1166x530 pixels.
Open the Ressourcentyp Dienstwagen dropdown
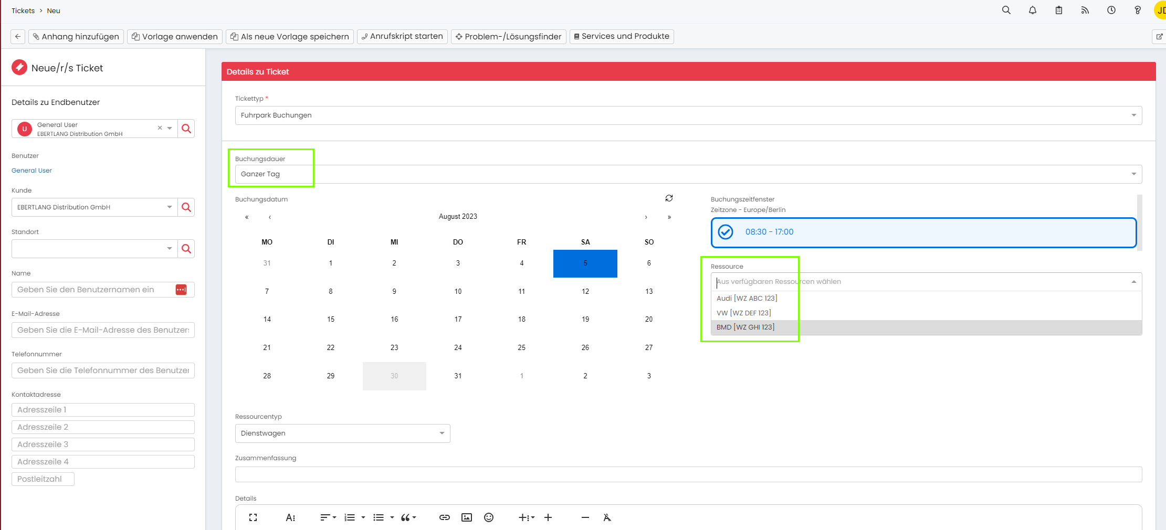coord(442,433)
